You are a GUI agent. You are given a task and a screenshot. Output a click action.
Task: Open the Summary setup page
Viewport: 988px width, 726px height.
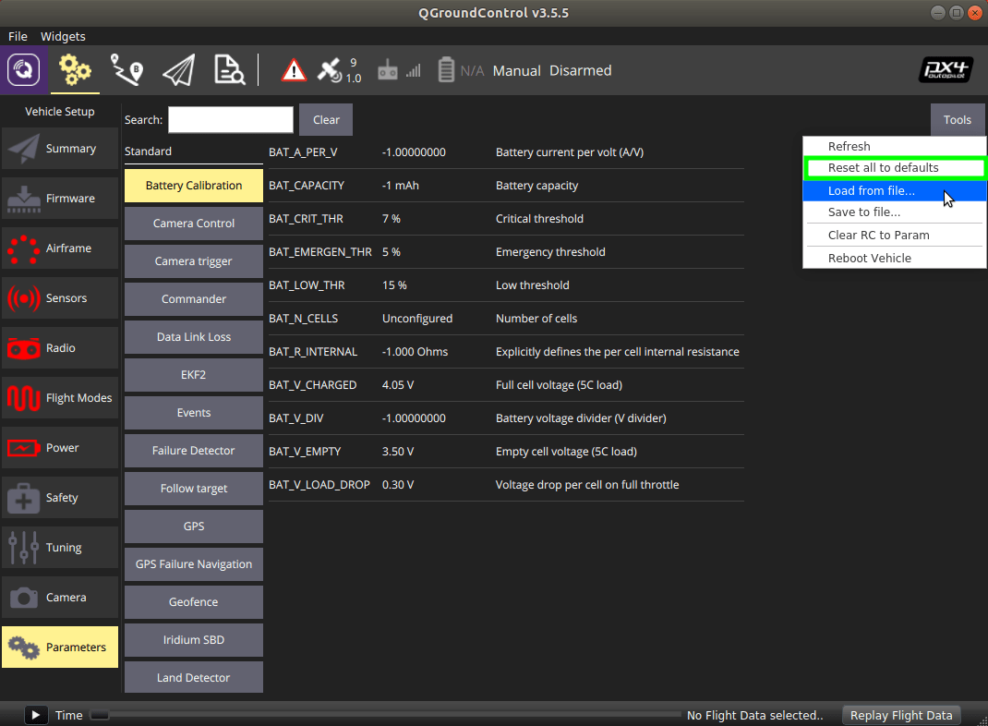point(60,149)
